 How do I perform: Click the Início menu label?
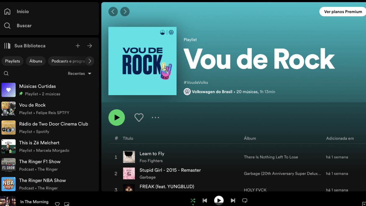tap(23, 12)
